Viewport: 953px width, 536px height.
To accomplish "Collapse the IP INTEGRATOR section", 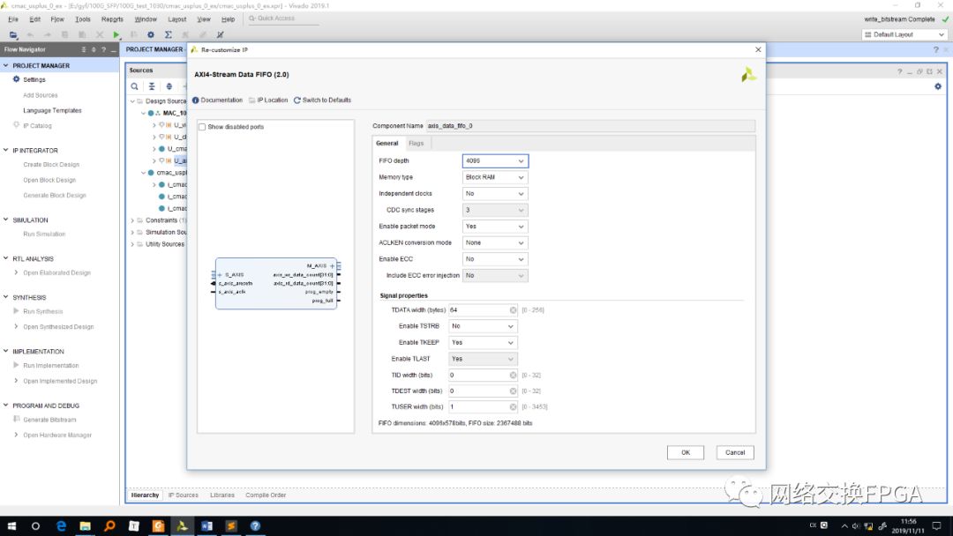I will coord(6,150).
